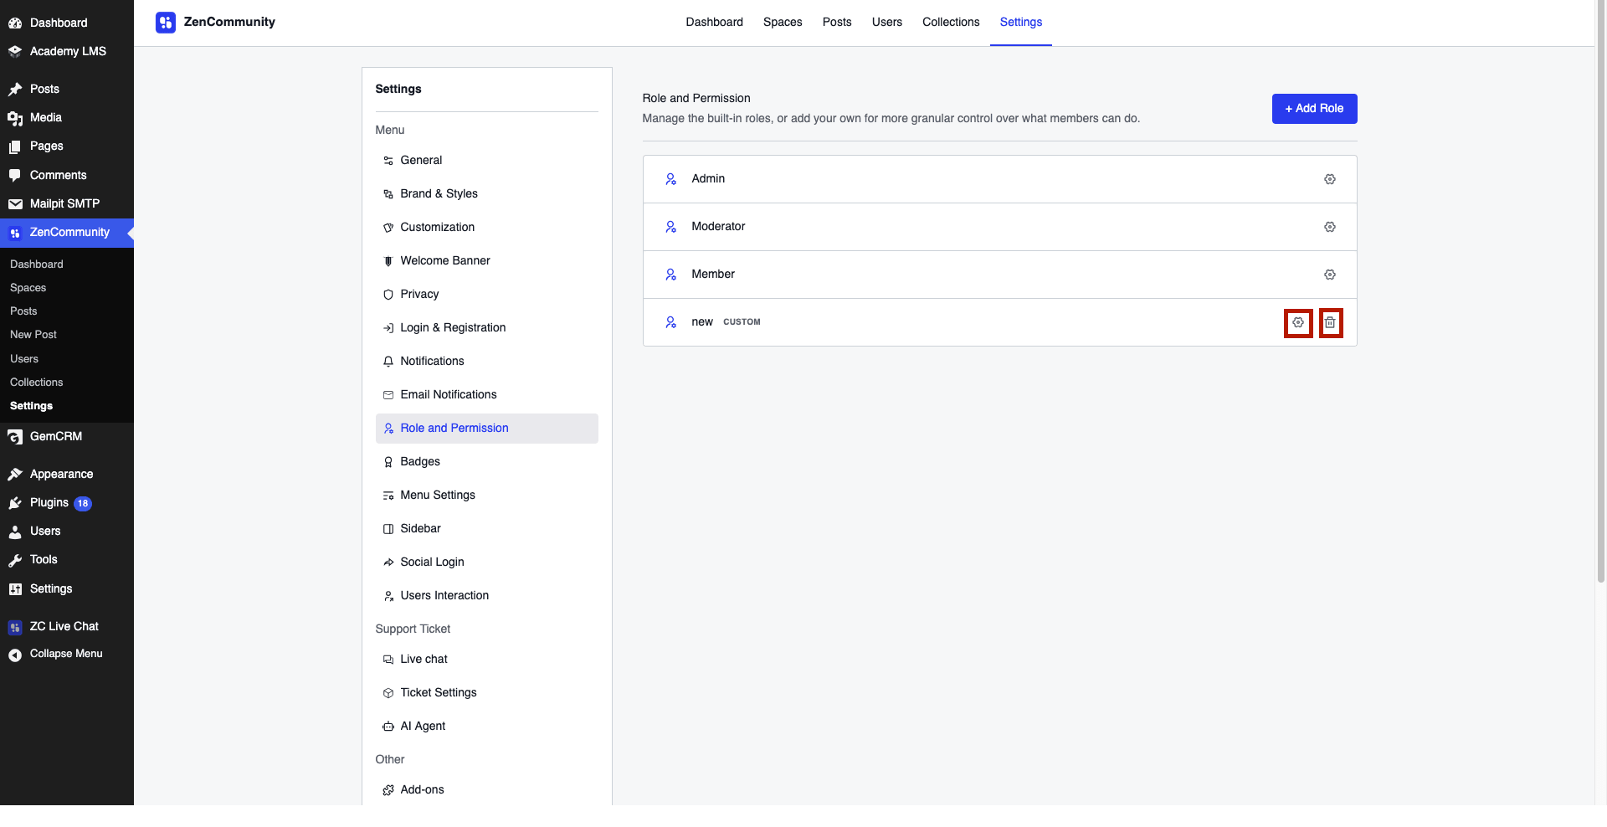Open Tools in WordPress admin sidebar
The height and width of the screenshot is (827, 1607).
[67, 560]
